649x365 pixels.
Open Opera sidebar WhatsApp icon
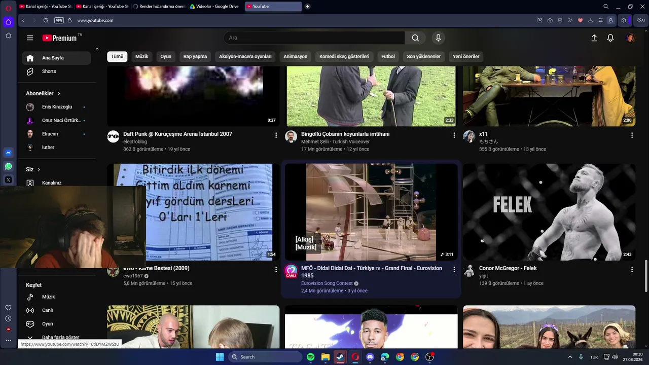pos(8,166)
